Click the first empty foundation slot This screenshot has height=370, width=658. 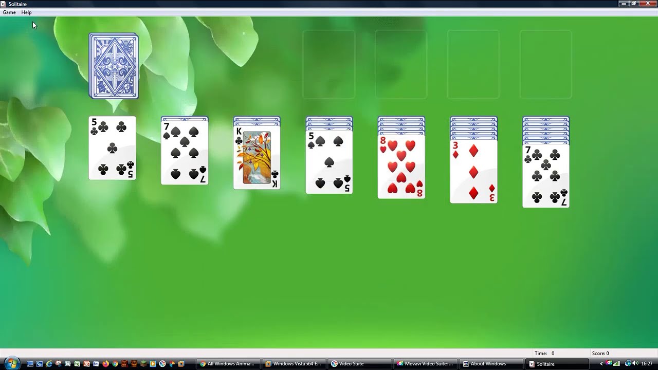pos(328,65)
